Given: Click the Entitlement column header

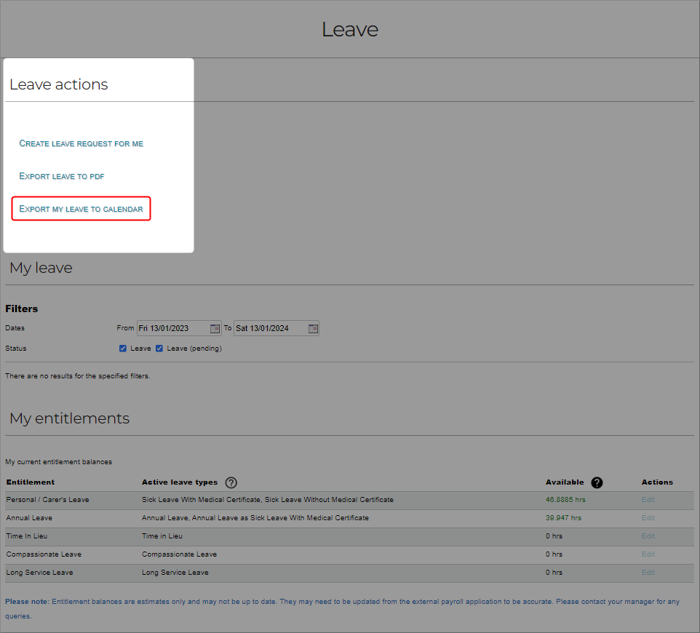Looking at the screenshot, I should (x=31, y=482).
